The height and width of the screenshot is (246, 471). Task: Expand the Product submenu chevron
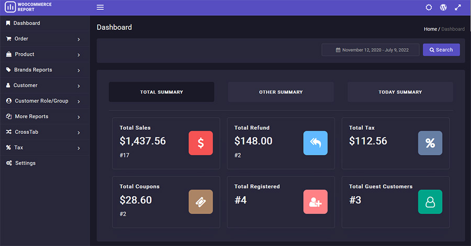click(x=78, y=55)
